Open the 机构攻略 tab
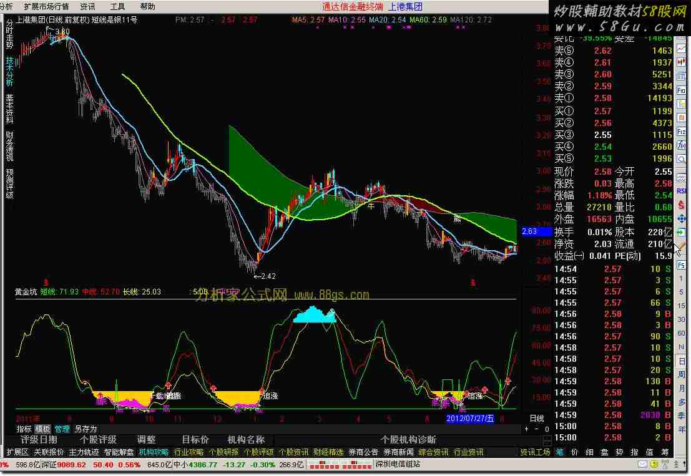The width and height of the screenshot is (691, 476). tap(154, 452)
